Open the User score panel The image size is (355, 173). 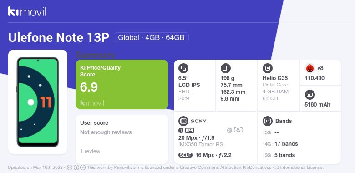tap(122, 139)
